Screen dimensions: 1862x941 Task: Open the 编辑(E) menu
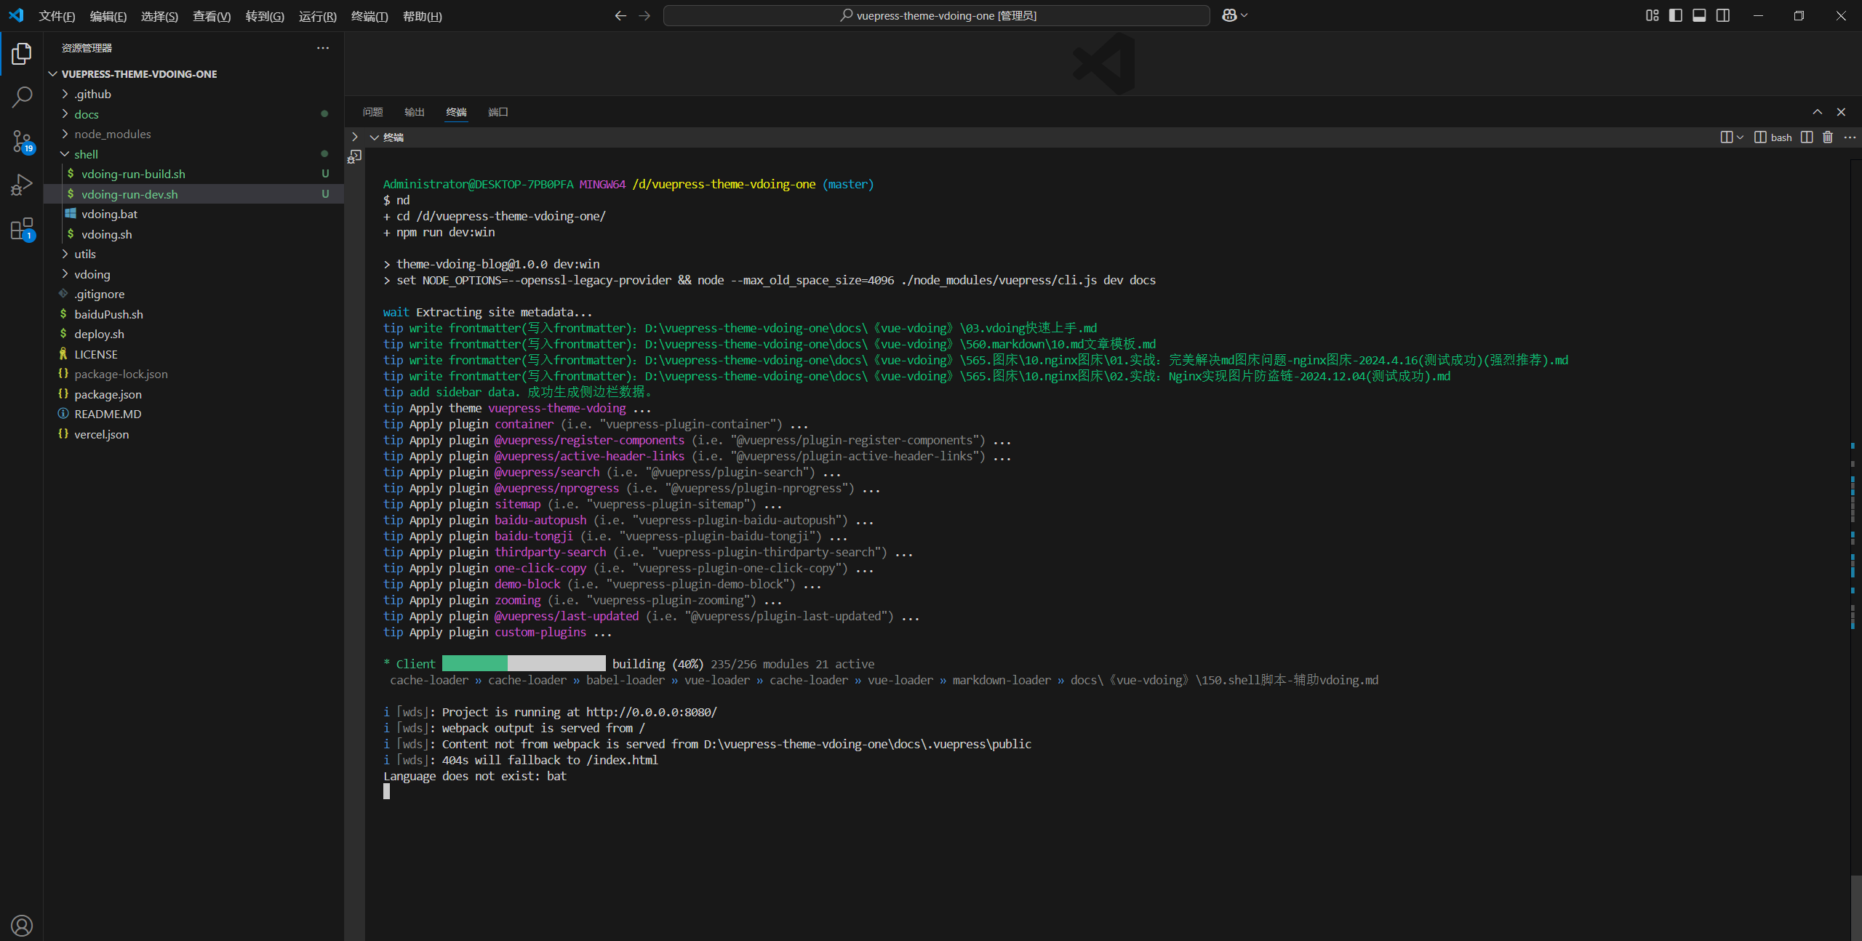click(108, 16)
